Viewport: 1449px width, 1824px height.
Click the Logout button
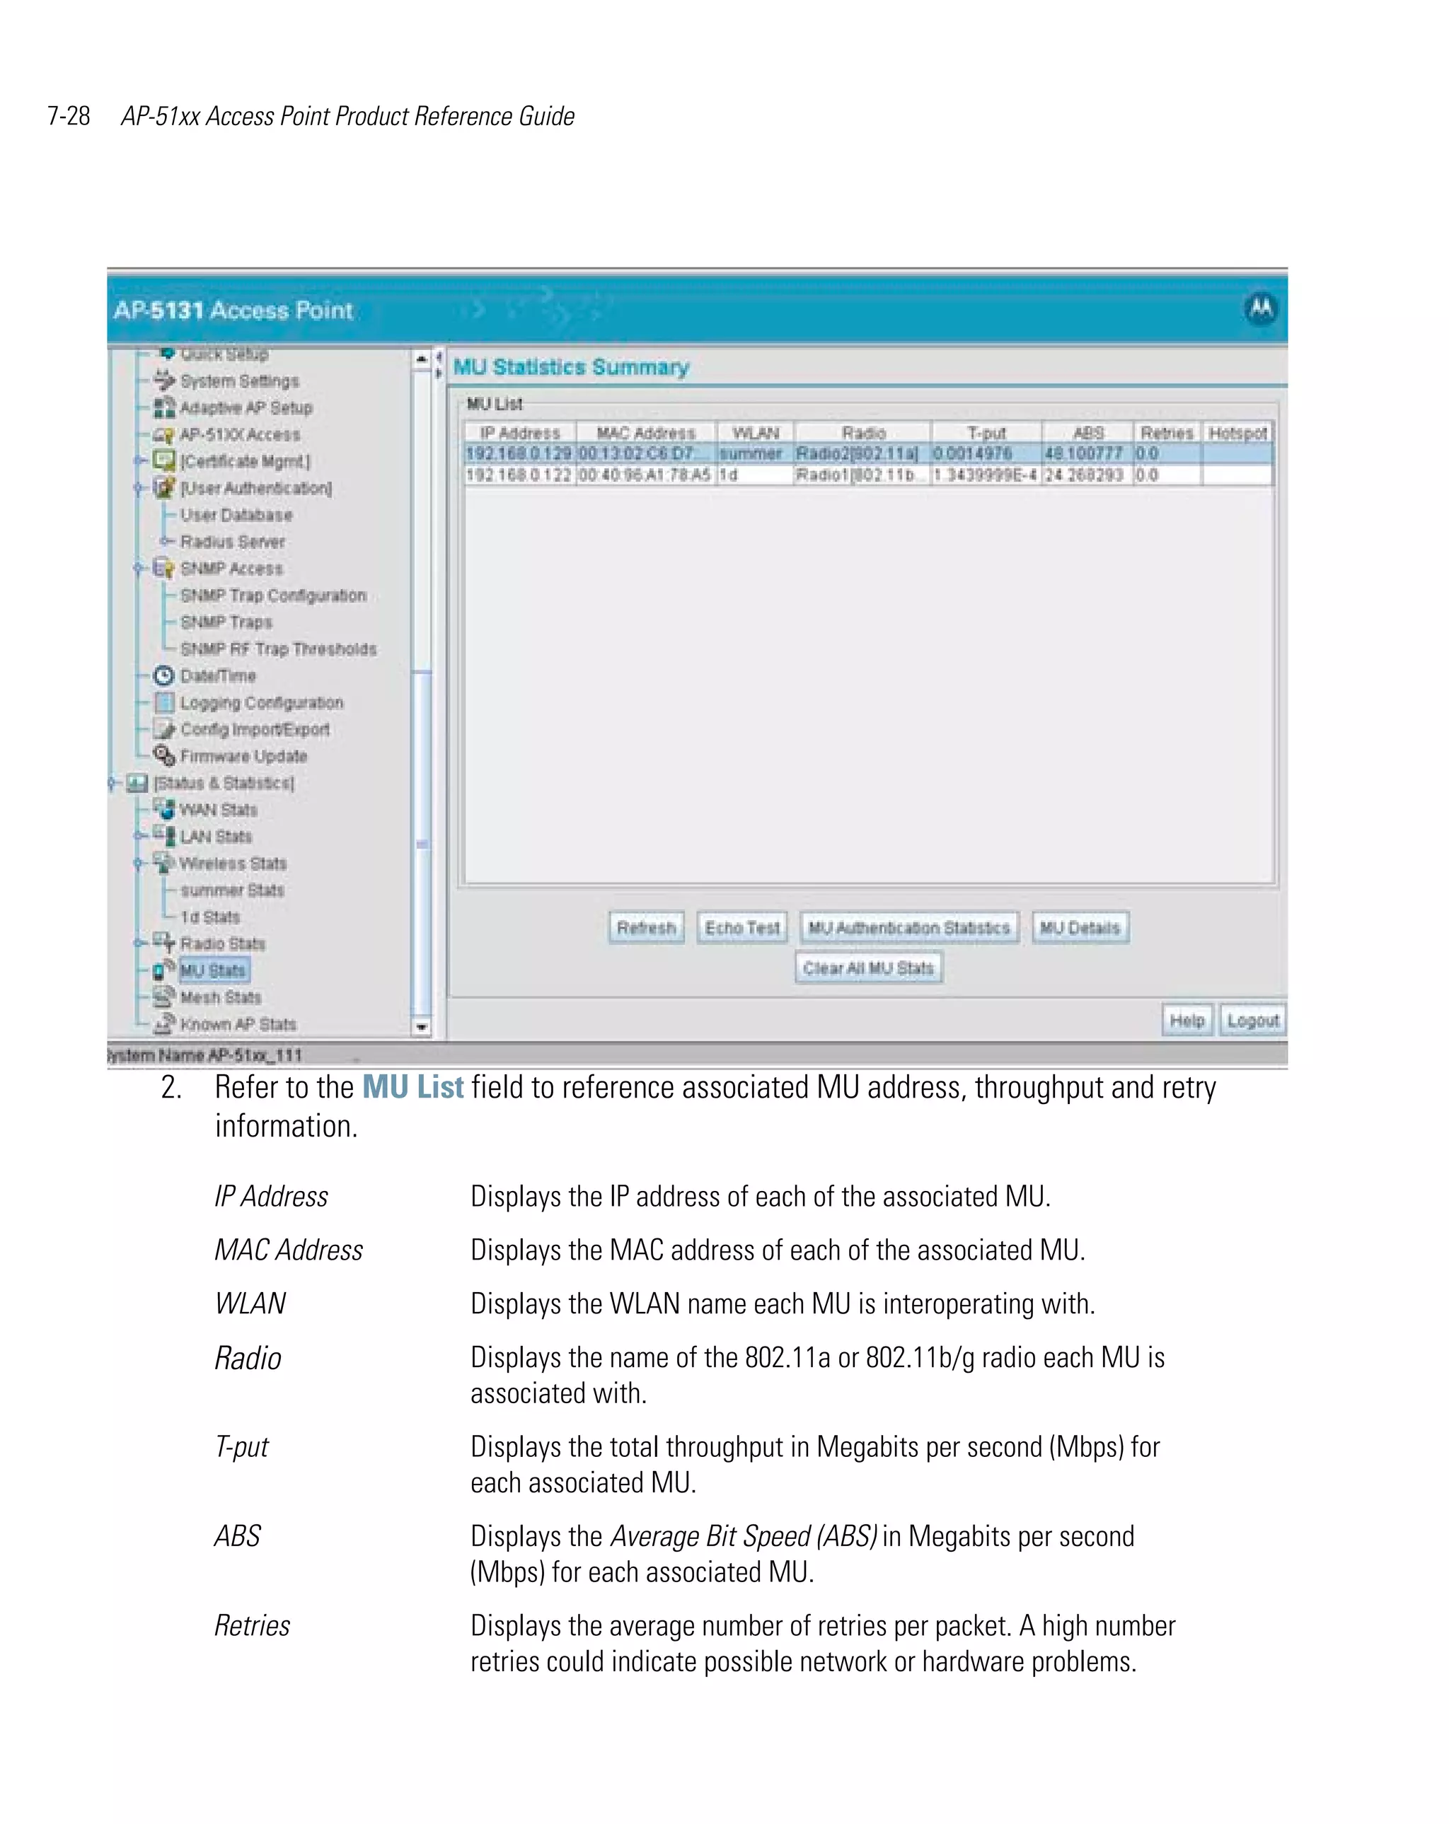coord(1252,1021)
